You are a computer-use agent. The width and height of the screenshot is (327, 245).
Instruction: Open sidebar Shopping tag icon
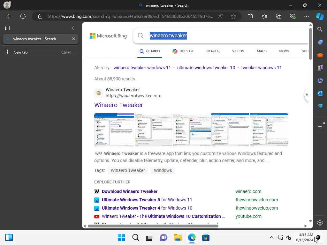pyautogui.click(x=320, y=42)
